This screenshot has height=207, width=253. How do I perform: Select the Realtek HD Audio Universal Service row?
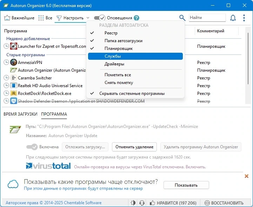point(50,86)
